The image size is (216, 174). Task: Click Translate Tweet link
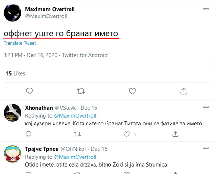(x=20, y=43)
